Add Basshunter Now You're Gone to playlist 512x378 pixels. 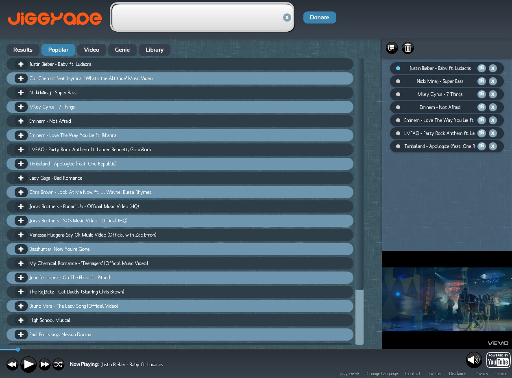tap(21, 249)
